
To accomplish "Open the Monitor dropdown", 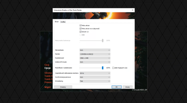I will click(x=95, y=54).
